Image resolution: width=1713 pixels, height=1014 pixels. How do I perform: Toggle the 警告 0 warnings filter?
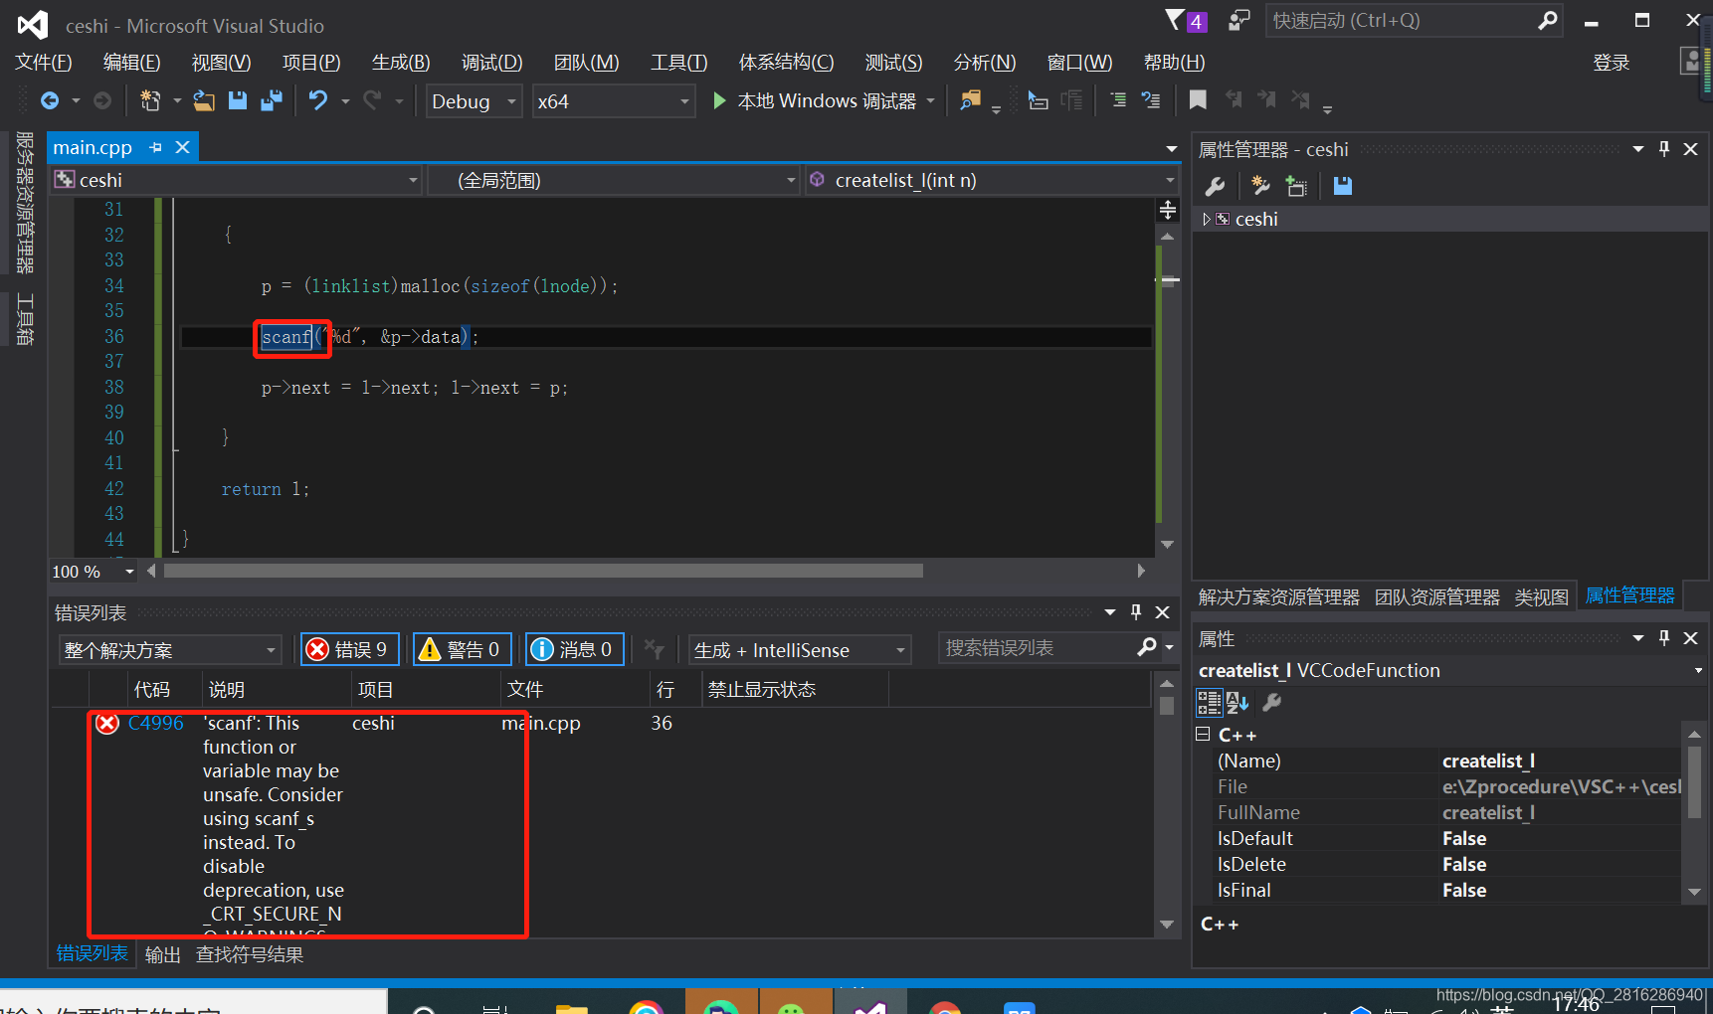coord(463,649)
